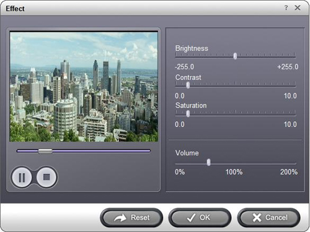Click the Brightness label

click(192, 48)
